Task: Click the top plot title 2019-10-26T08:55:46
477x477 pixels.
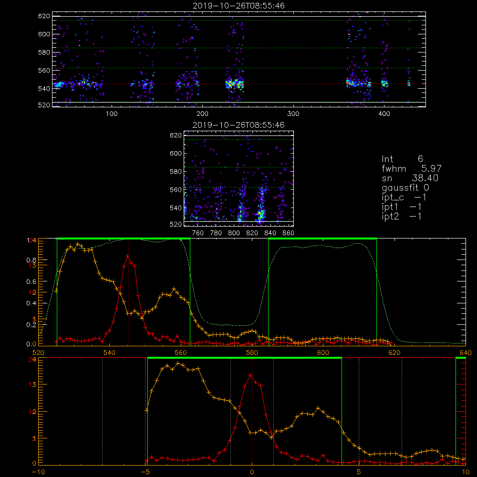Action: (238, 6)
